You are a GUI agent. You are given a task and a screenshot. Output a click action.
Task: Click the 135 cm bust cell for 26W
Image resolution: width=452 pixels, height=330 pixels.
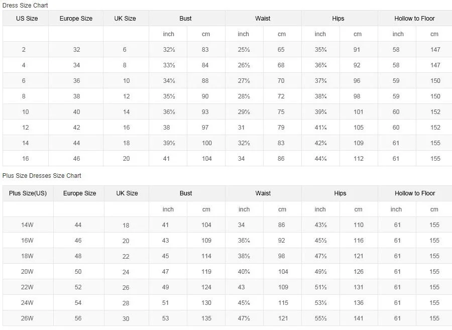(206, 318)
